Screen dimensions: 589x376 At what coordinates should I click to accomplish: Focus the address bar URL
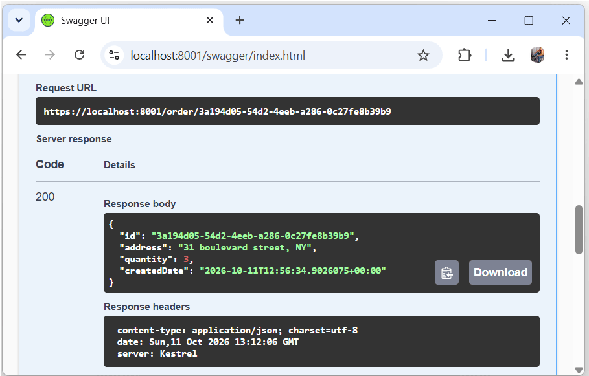(218, 56)
